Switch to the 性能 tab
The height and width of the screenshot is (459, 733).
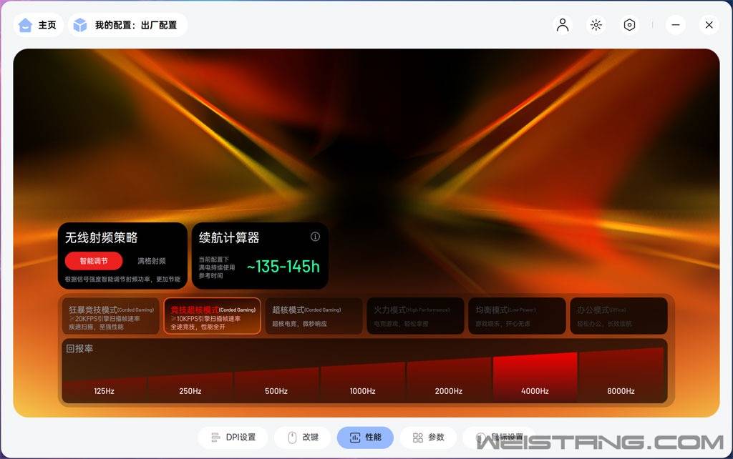click(x=366, y=437)
